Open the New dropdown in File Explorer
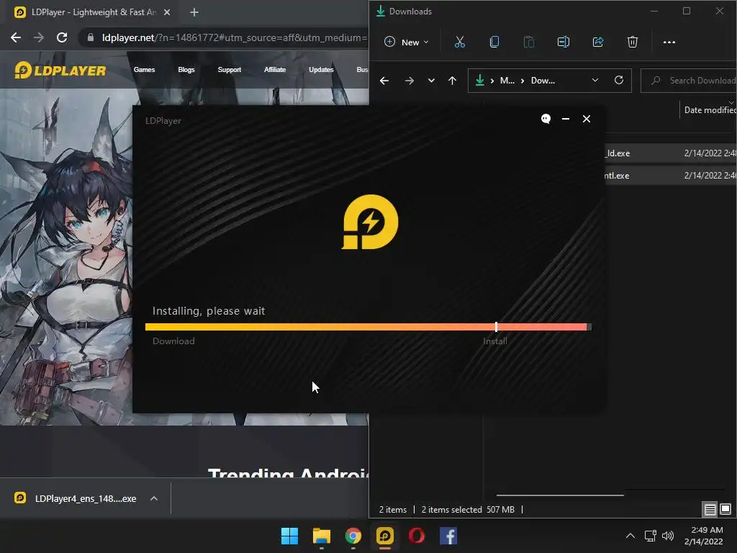The image size is (737, 553). click(x=407, y=42)
